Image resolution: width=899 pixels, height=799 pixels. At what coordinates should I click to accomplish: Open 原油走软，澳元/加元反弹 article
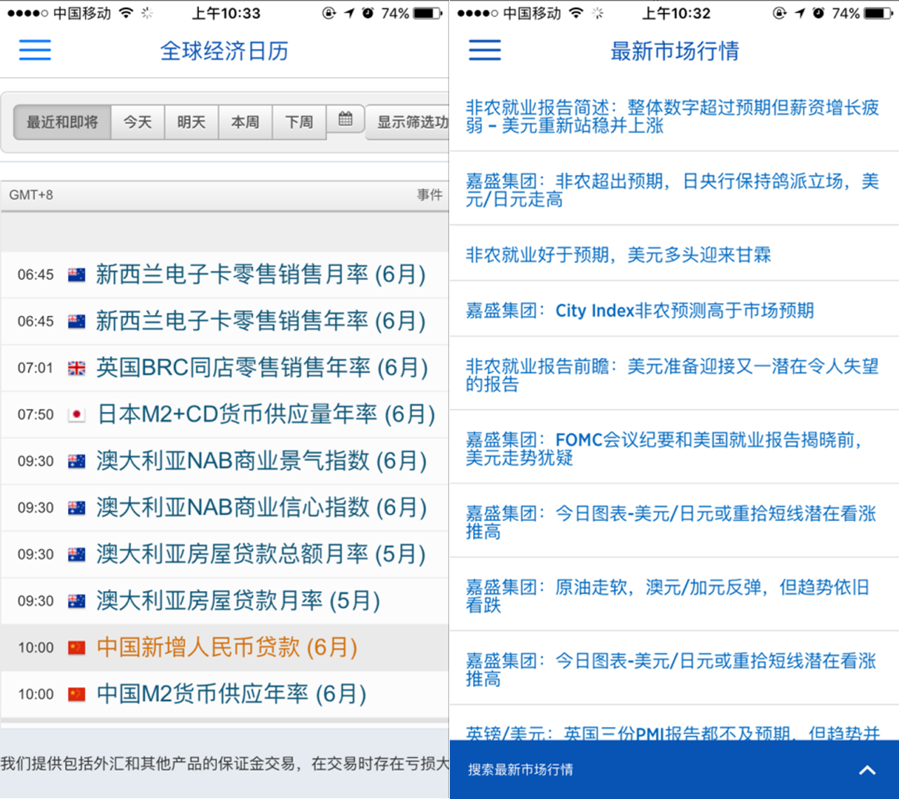[668, 596]
